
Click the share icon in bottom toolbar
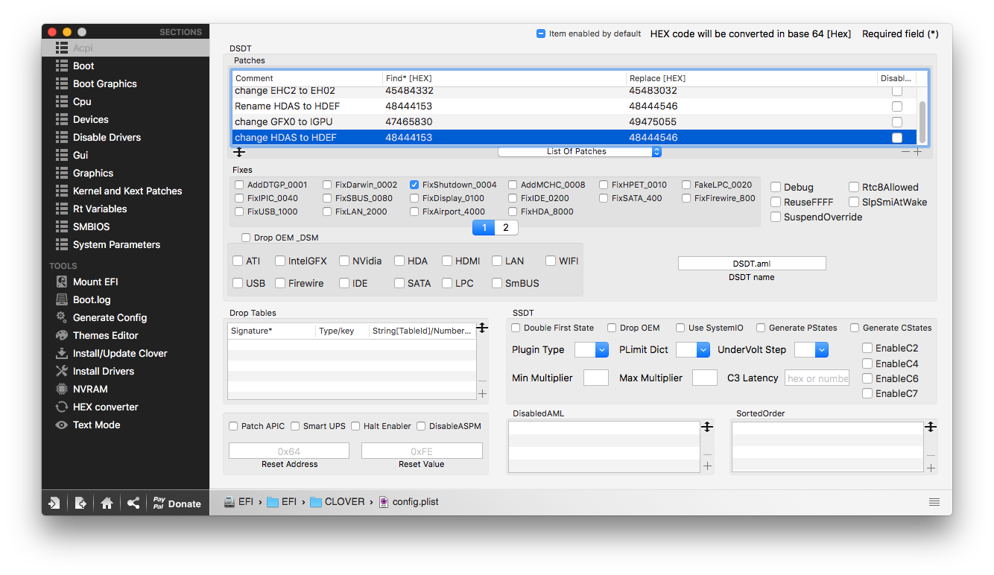[x=133, y=503]
